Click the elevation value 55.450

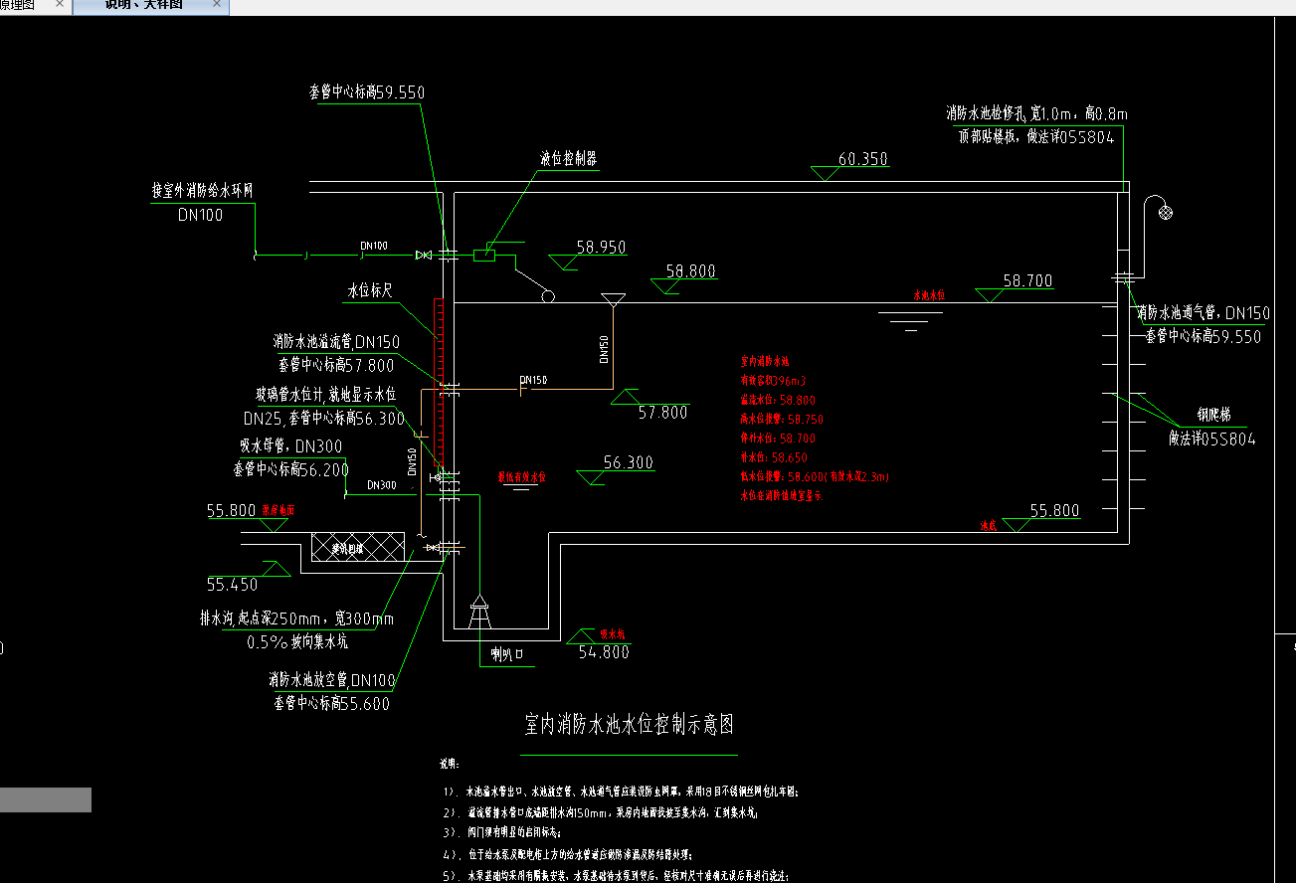[x=232, y=585]
